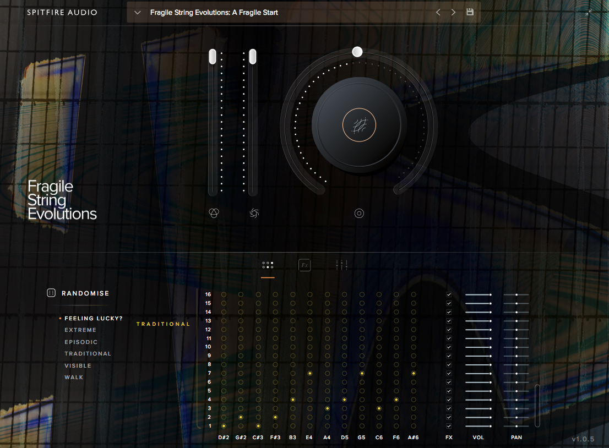
Task: Toggle the FX checkbox for row 8
Action: 449,364
